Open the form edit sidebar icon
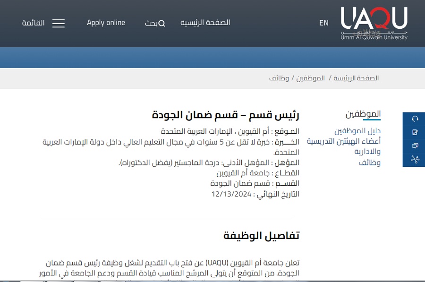The image size is (425, 282). 415,132
